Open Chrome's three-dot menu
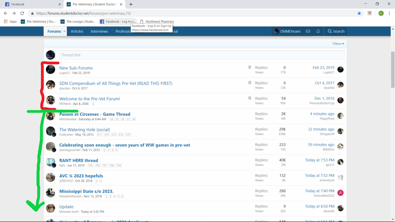 [x=390, y=13]
